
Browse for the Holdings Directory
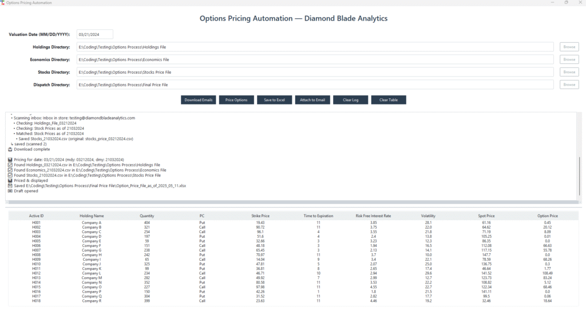[569, 47]
